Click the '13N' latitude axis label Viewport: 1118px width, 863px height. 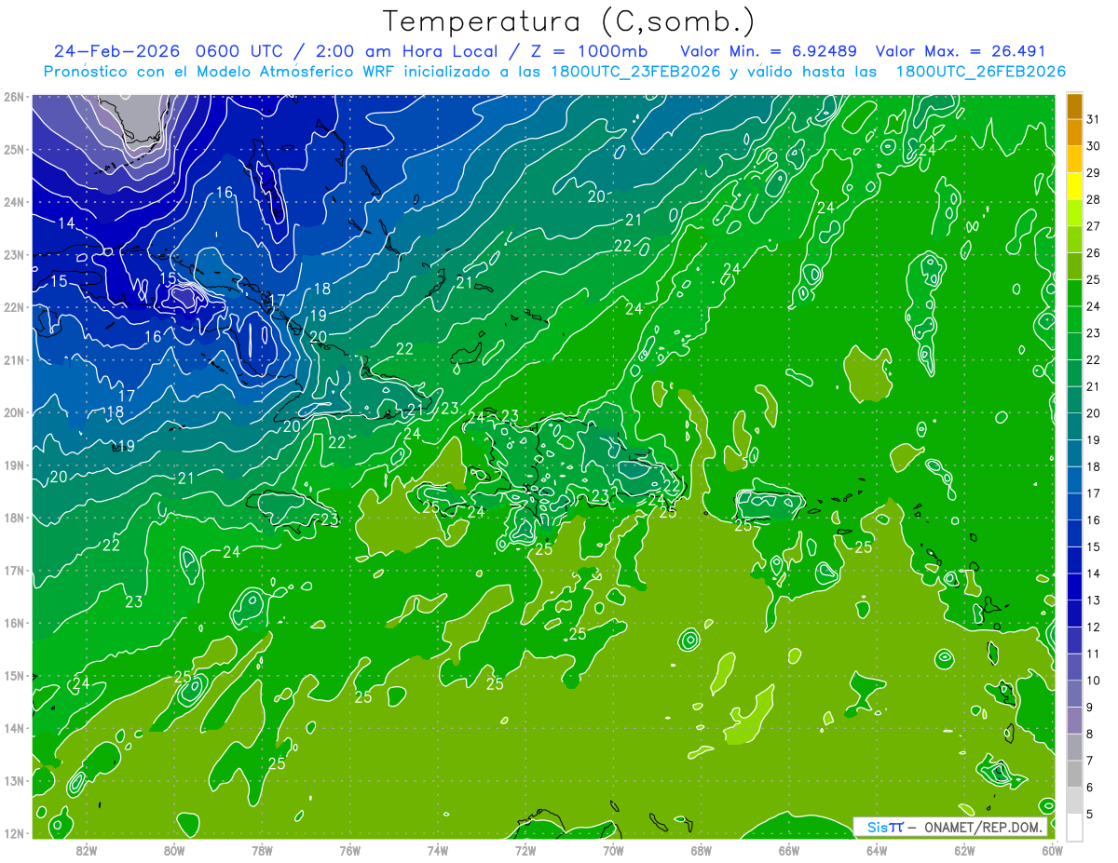coord(14,781)
